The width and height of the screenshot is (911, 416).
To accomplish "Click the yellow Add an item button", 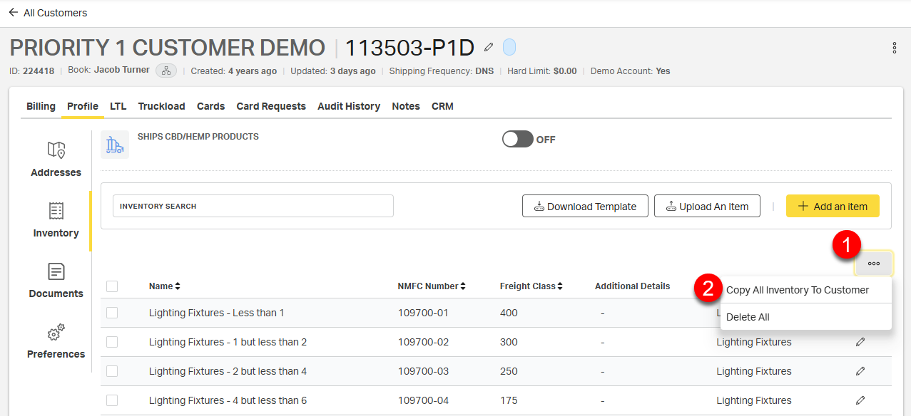I will pos(833,207).
